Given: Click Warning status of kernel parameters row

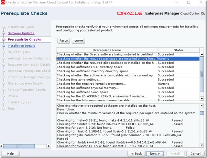Looking at the screenshot, I should click(x=163, y=84).
